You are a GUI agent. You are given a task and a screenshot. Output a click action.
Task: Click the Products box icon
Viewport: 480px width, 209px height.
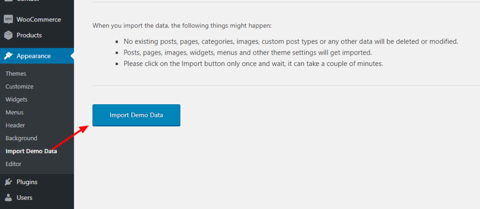[8, 35]
